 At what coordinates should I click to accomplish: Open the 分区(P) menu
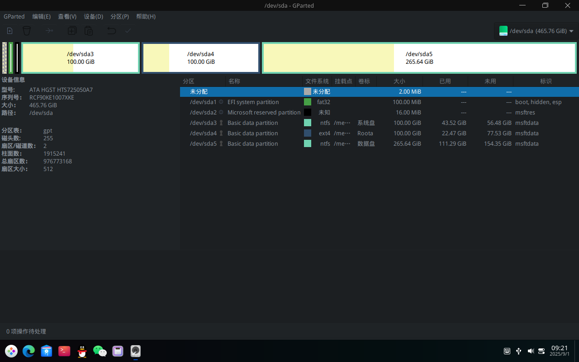(119, 16)
